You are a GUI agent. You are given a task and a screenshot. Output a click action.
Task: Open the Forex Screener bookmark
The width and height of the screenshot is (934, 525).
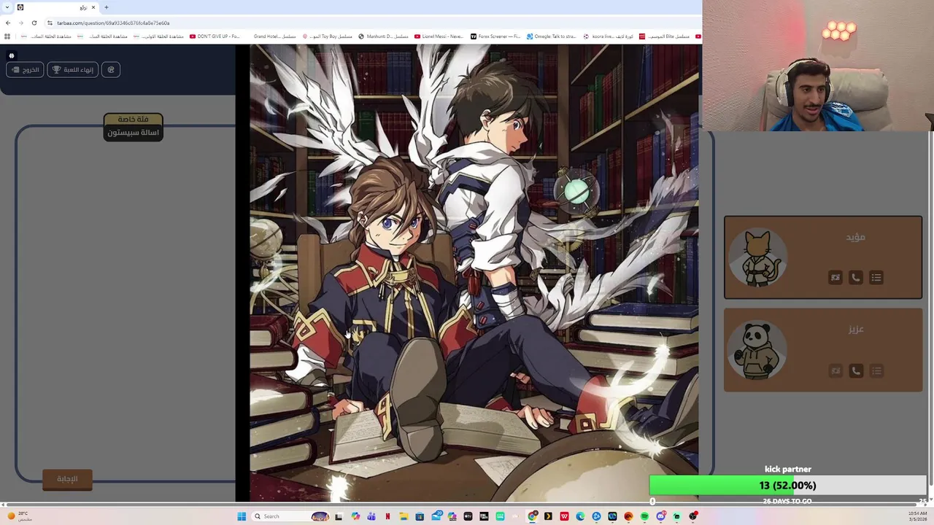[x=495, y=36]
